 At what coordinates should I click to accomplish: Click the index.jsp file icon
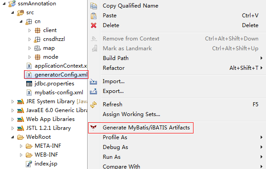[29, 164]
